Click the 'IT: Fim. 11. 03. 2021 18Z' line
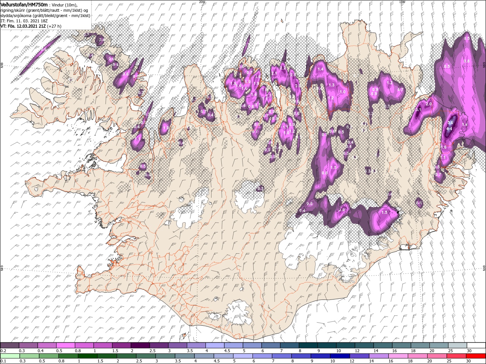Viewport: 486px width, 364px height. coord(24,21)
